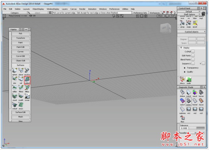Image resolution: width=209 pixels, height=150 pixels.
Task: Open the picked objects dropdown
Action: click(x=191, y=32)
